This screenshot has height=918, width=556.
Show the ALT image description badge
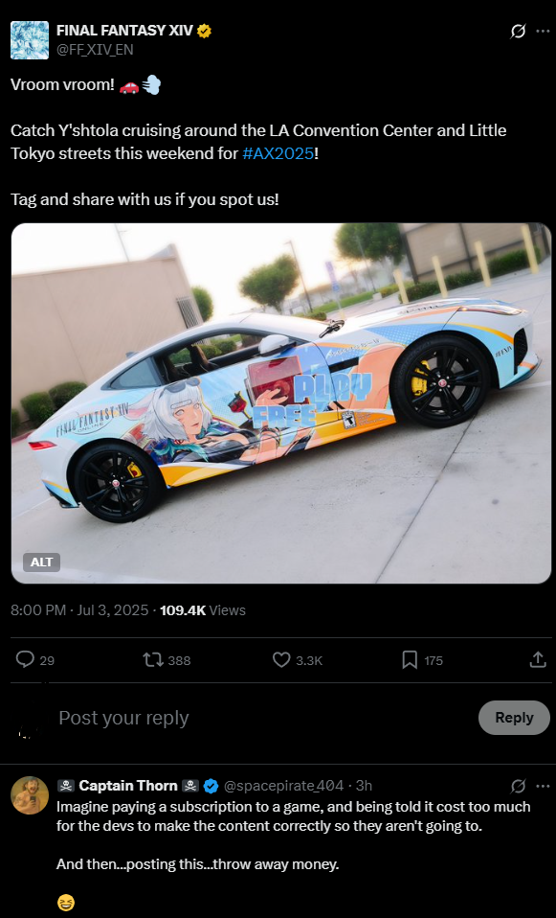pyautogui.click(x=41, y=562)
